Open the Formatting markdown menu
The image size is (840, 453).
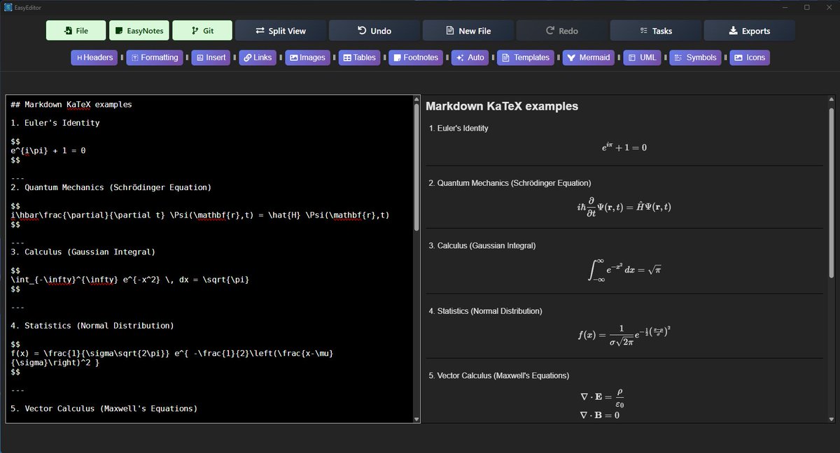click(155, 57)
